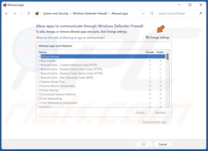This screenshot has width=208, height=151.
Task: Click the Control Panel icon in address bar
Action: 37,13
